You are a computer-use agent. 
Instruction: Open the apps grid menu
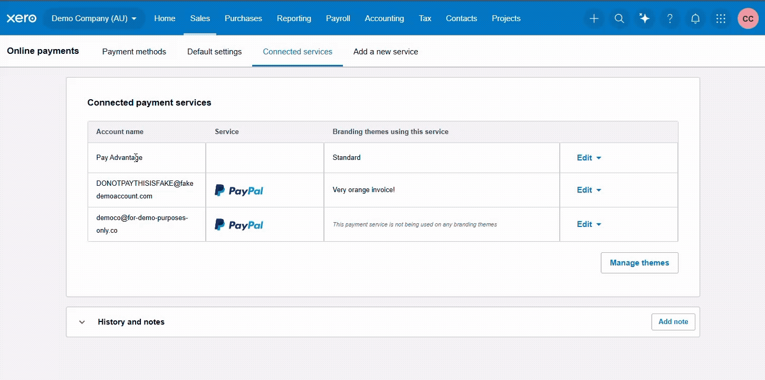tap(721, 18)
